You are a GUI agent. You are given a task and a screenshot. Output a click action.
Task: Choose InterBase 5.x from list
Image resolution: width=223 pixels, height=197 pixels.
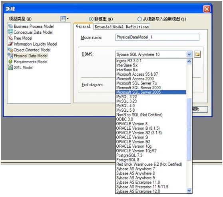[x=151, y=65]
